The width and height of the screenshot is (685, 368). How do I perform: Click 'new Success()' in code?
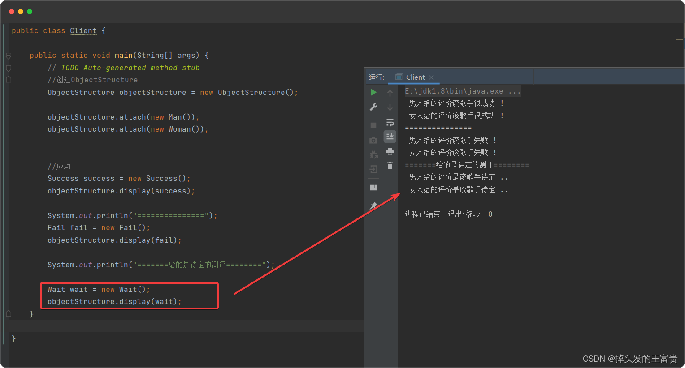click(x=157, y=179)
